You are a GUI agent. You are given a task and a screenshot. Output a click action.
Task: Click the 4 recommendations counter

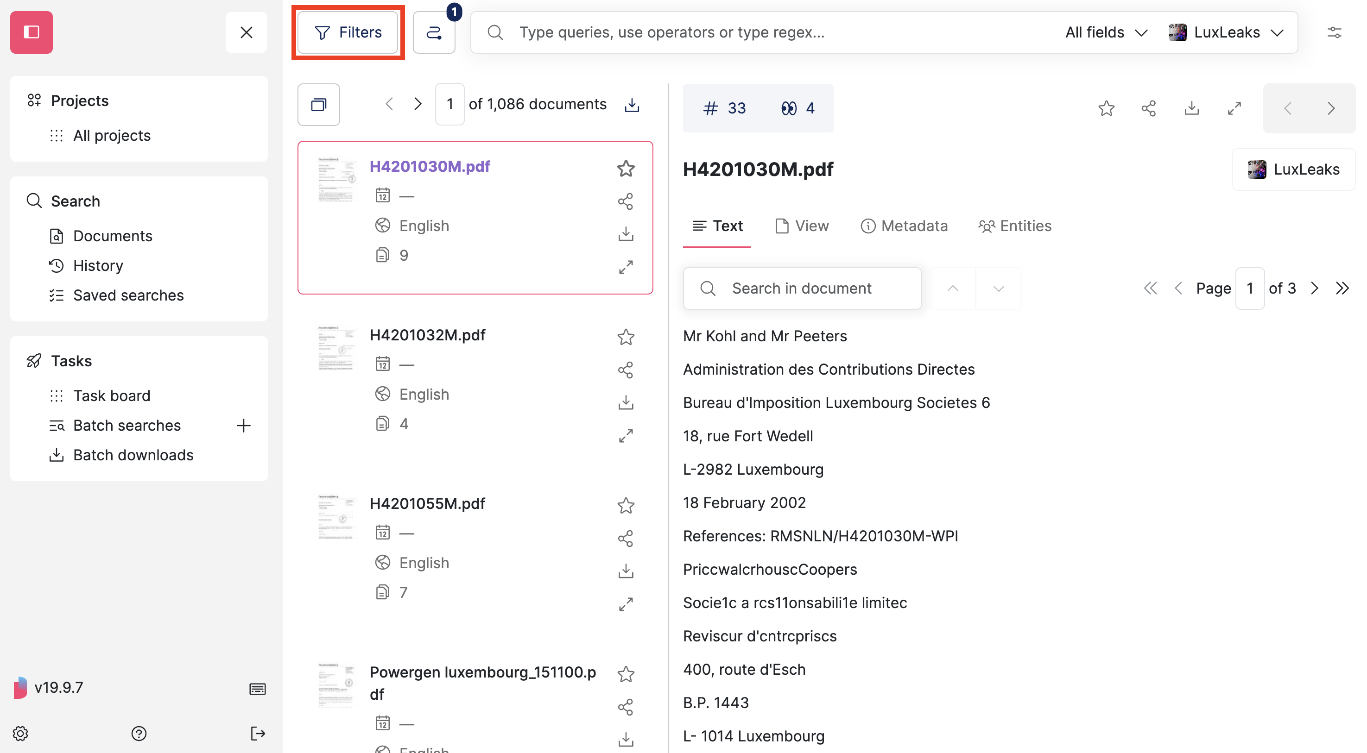point(797,108)
